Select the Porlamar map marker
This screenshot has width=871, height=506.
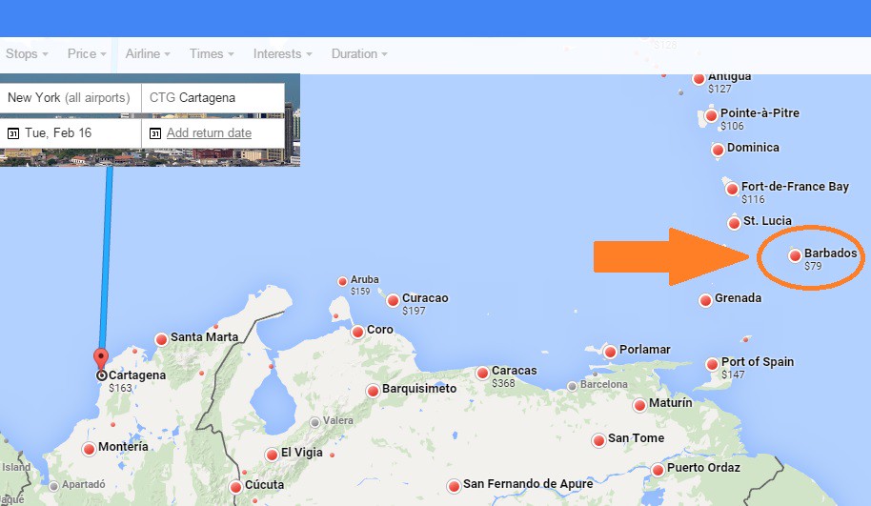point(610,352)
